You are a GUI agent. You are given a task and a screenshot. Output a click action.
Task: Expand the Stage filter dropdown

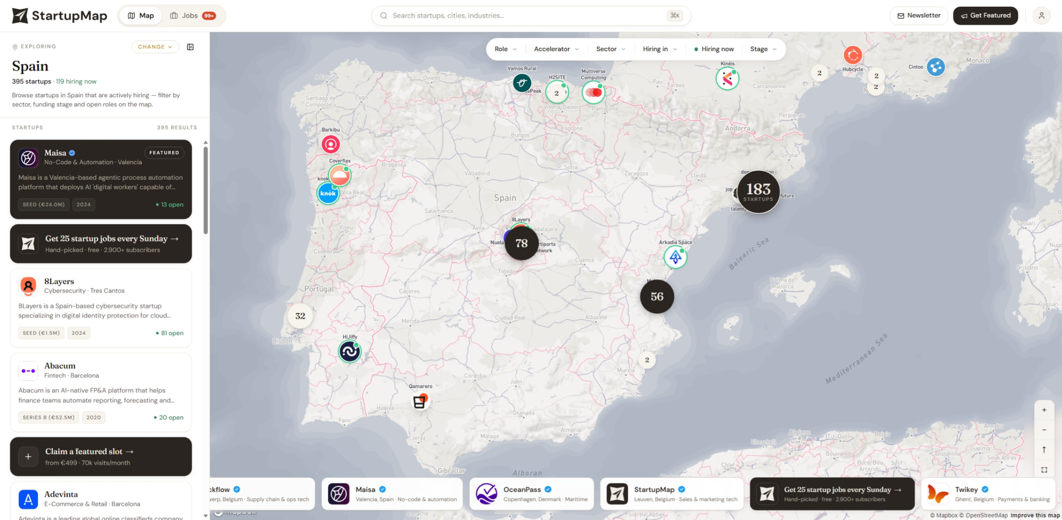point(763,49)
